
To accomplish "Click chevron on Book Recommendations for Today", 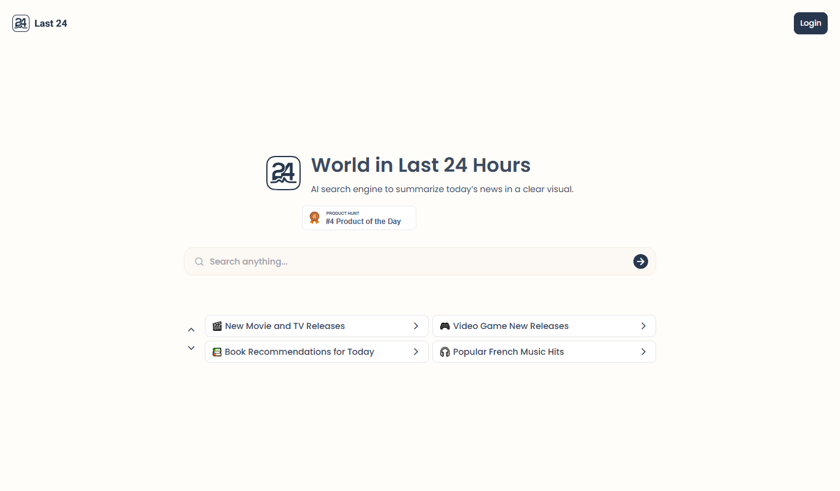I will point(416,352).
